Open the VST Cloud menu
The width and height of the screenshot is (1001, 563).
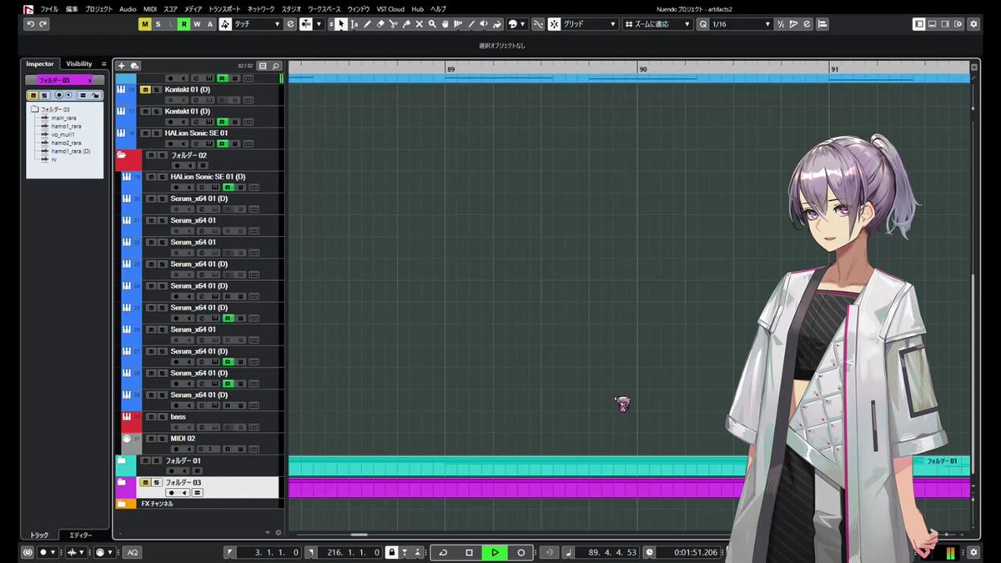click(390, 8)
